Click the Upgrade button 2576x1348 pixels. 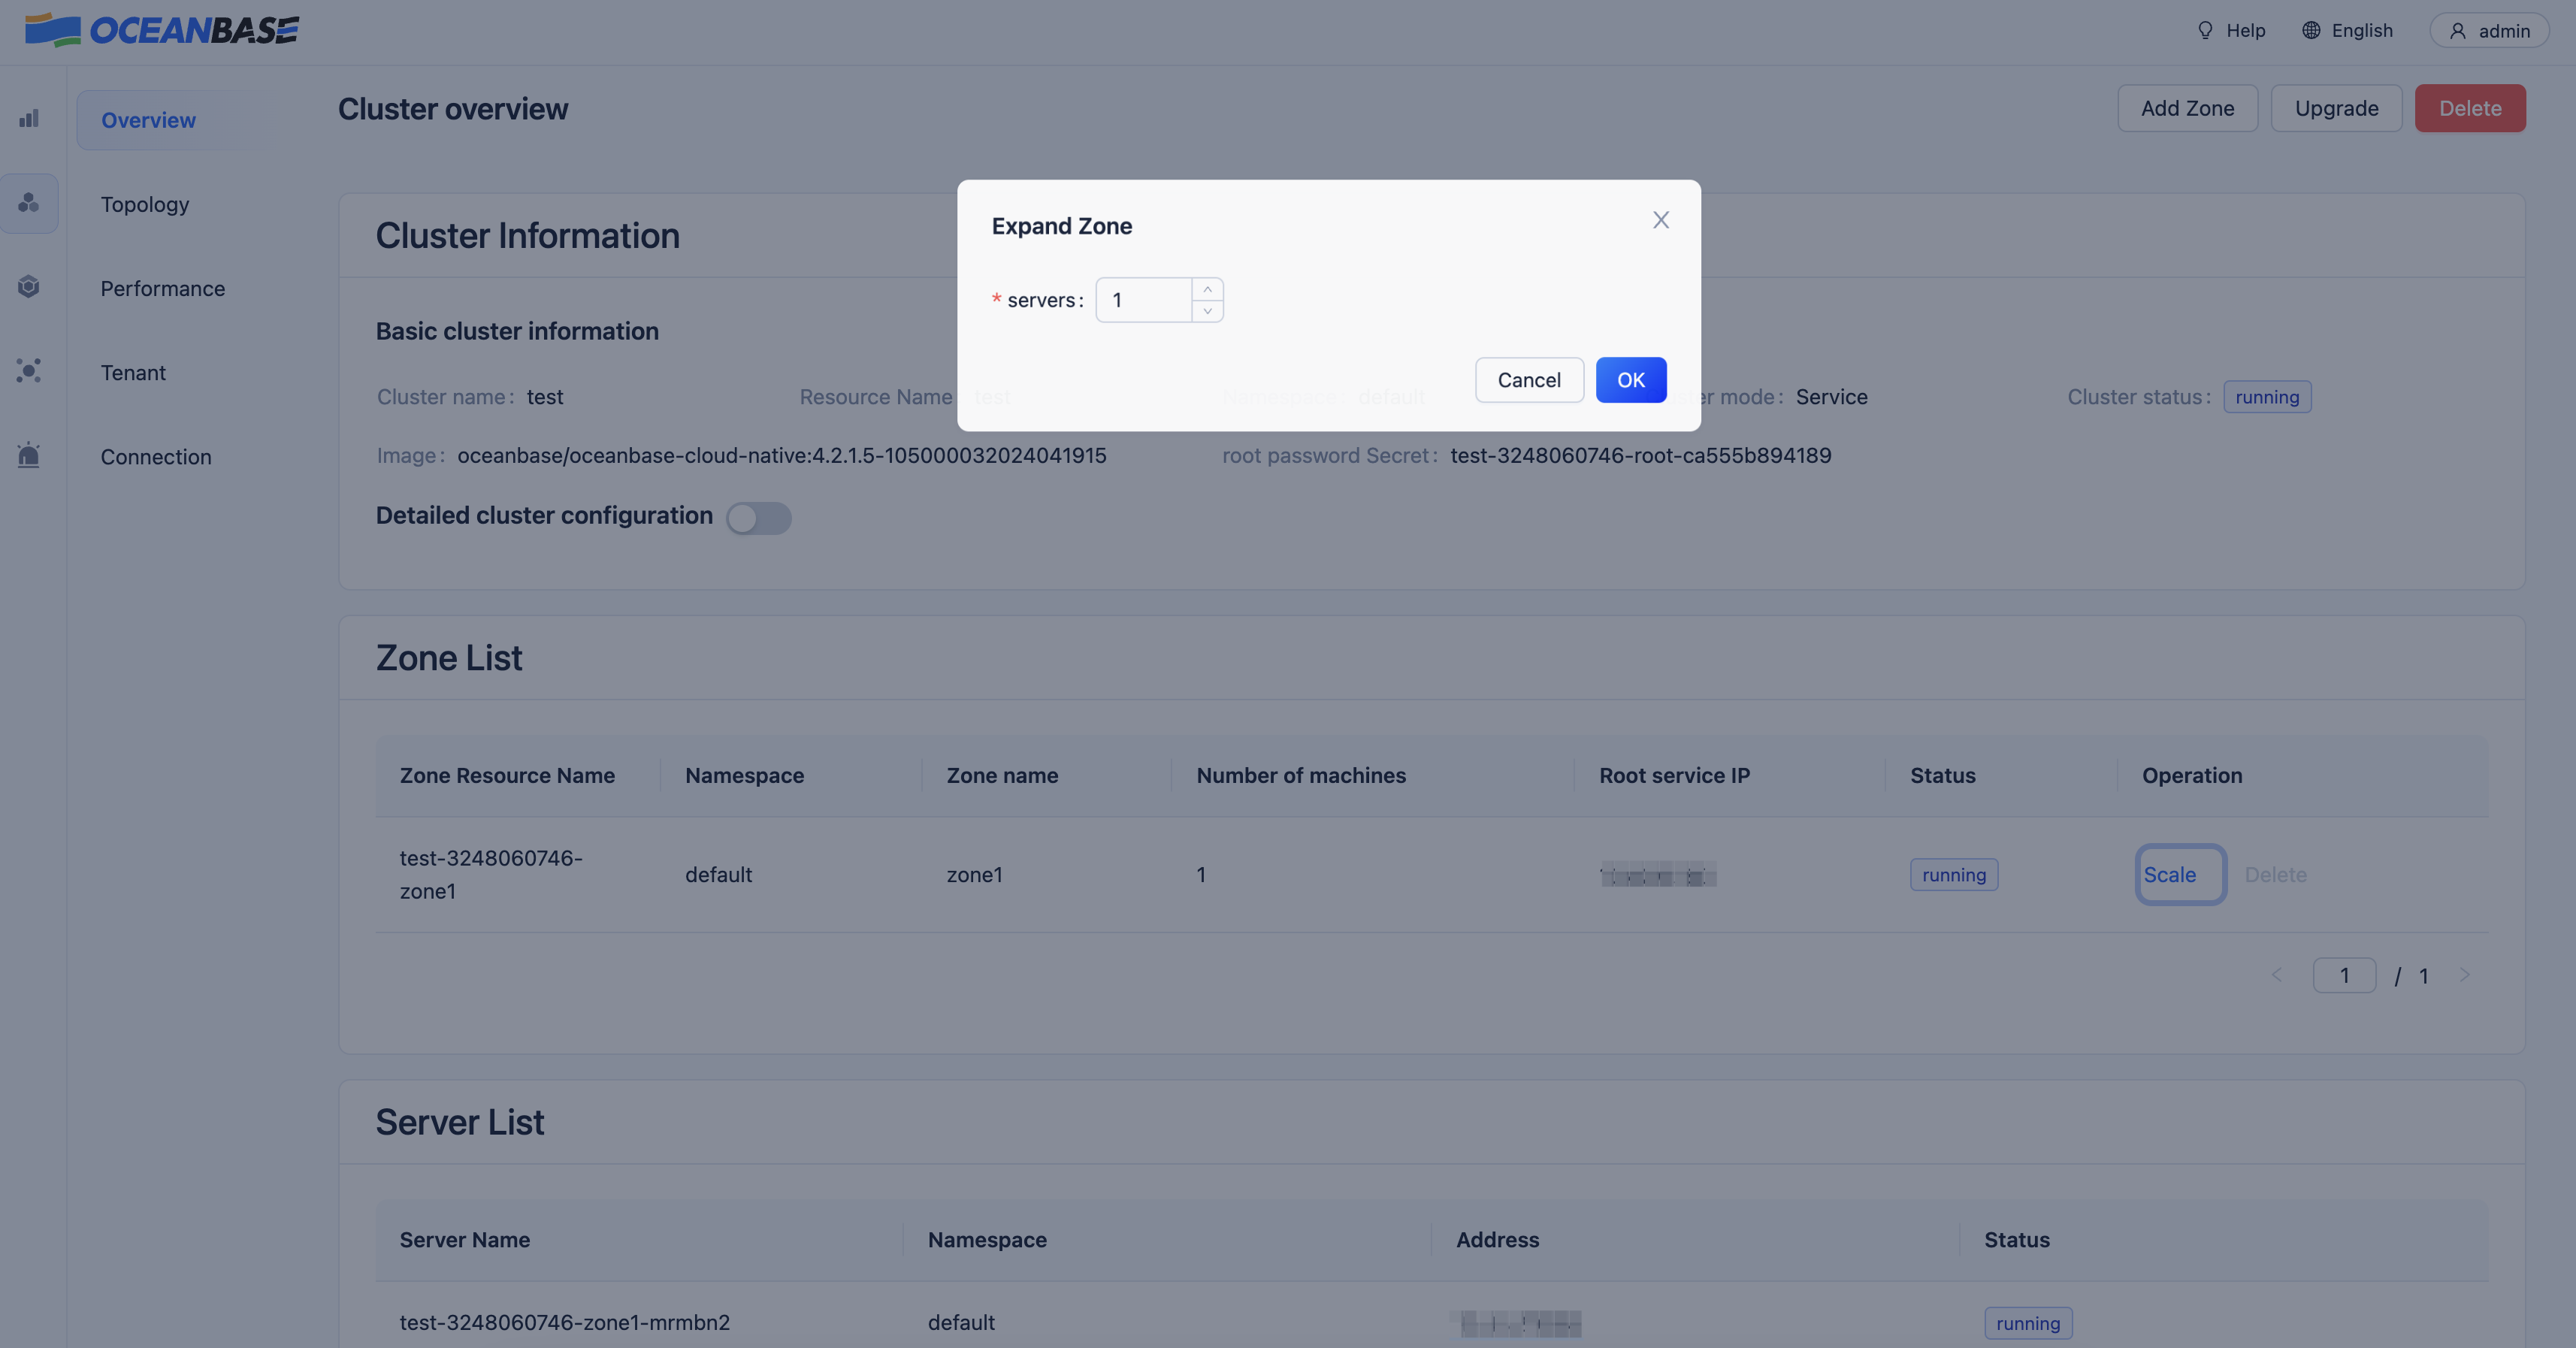(x=2336, y=108)
